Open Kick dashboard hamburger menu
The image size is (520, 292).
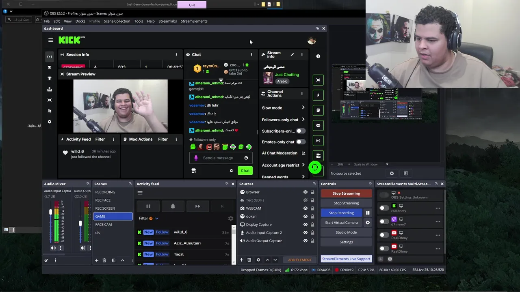50,40
